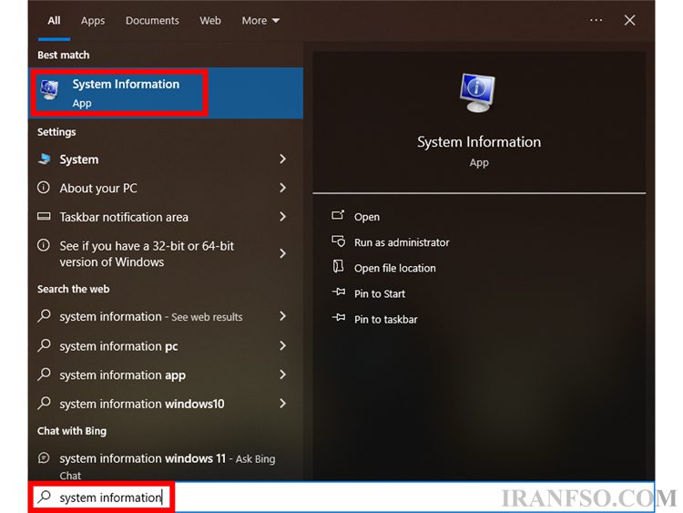Click the magnifier icon in search box

(45, 497)
